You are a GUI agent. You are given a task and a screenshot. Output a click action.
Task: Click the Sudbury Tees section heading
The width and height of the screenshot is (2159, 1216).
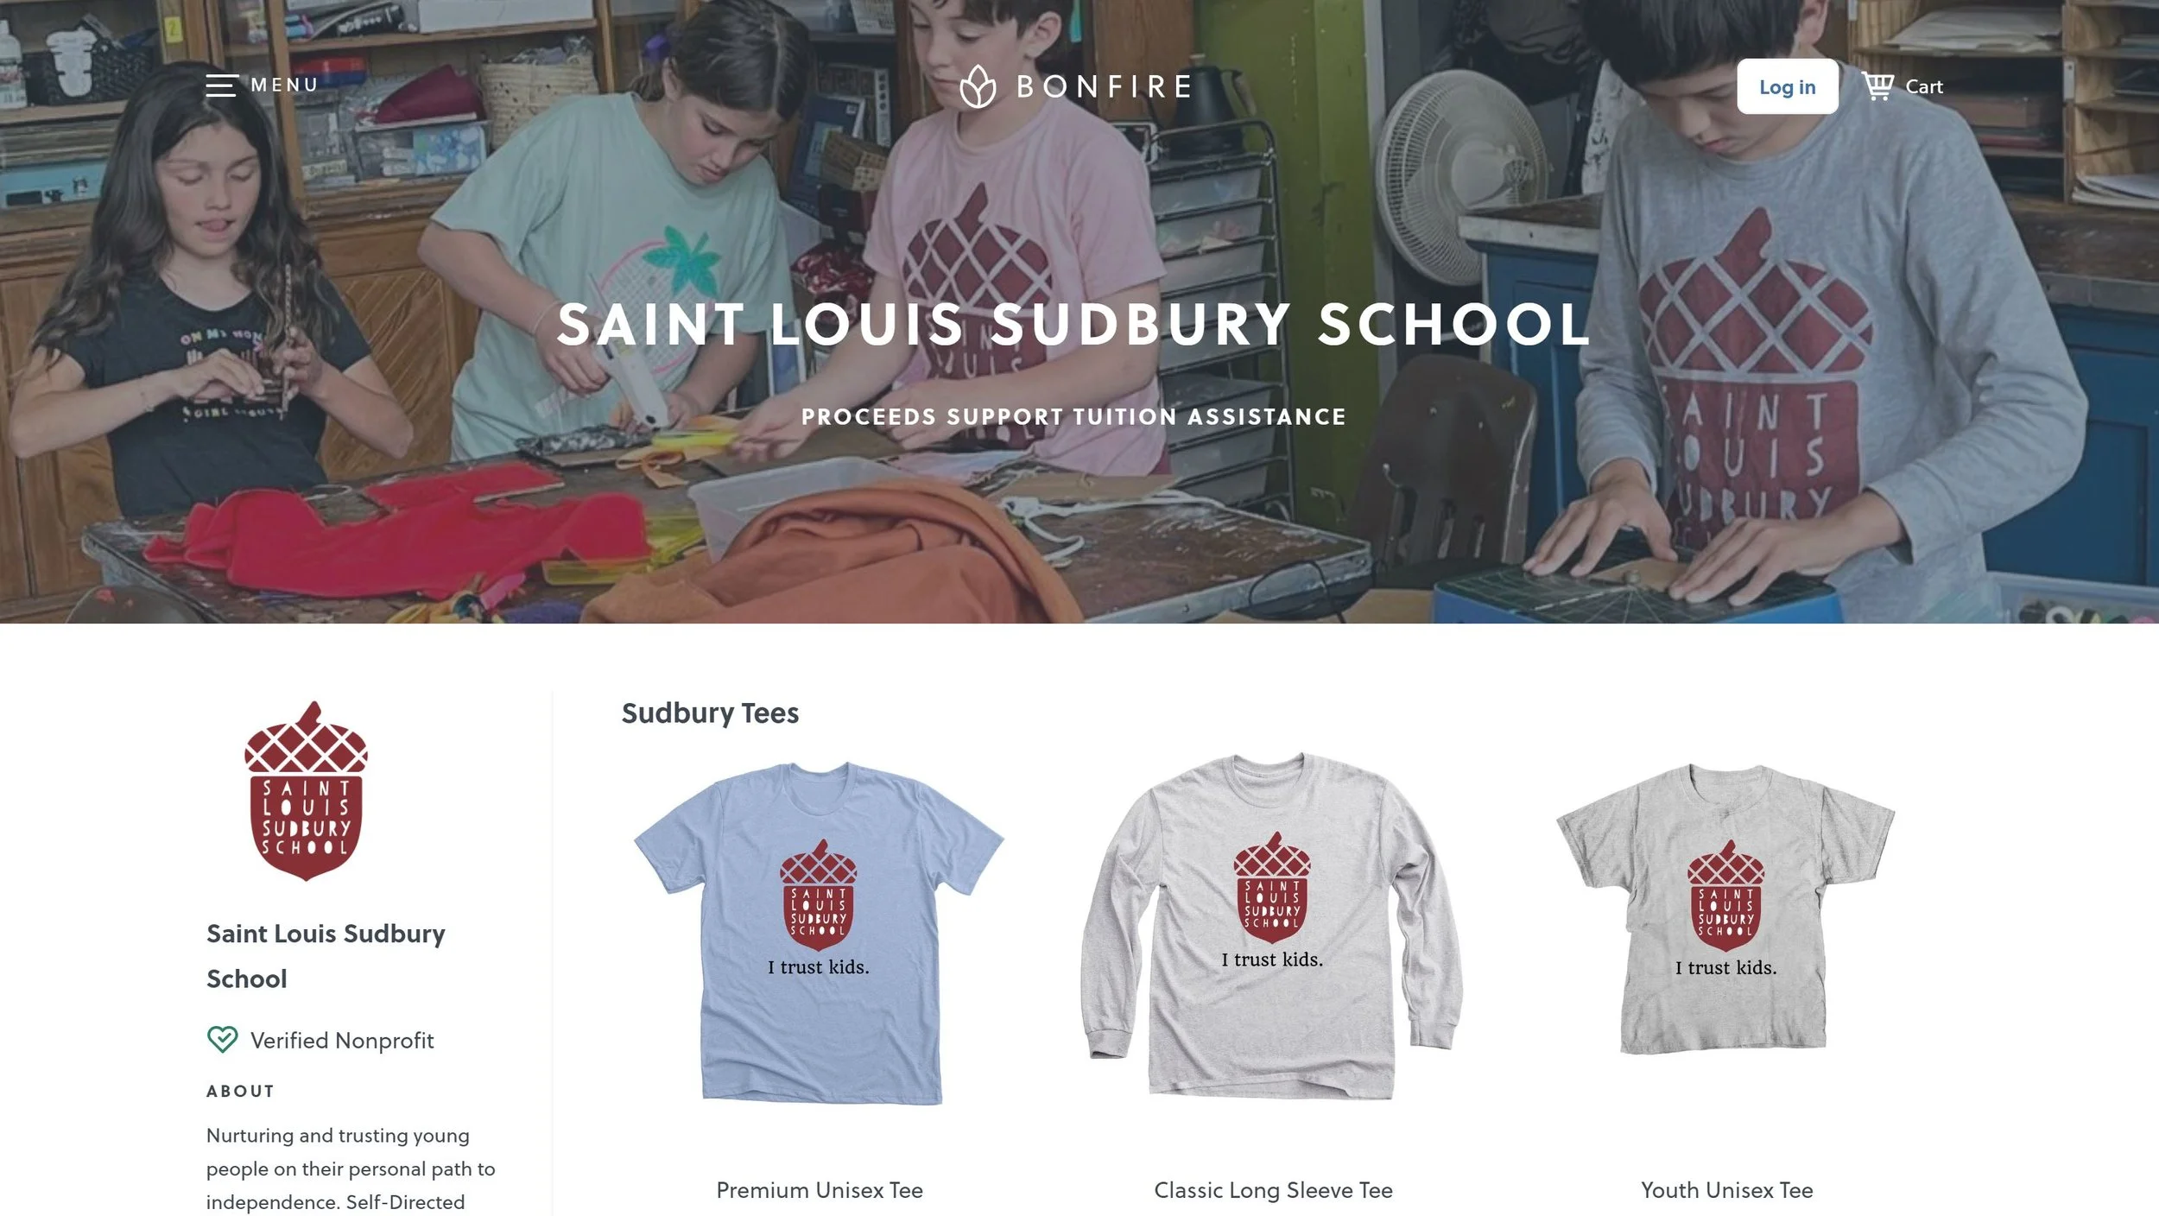click(710, 712)
